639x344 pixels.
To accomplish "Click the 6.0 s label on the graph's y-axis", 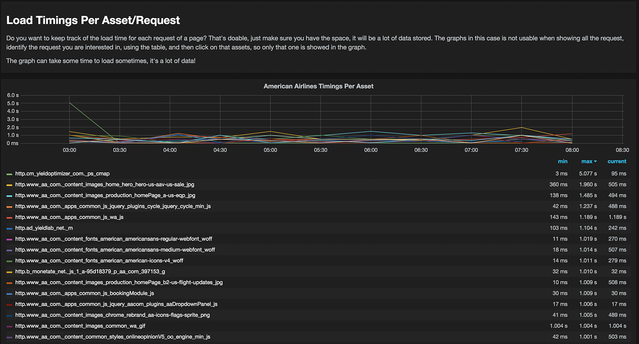I will tap(13, 95).
